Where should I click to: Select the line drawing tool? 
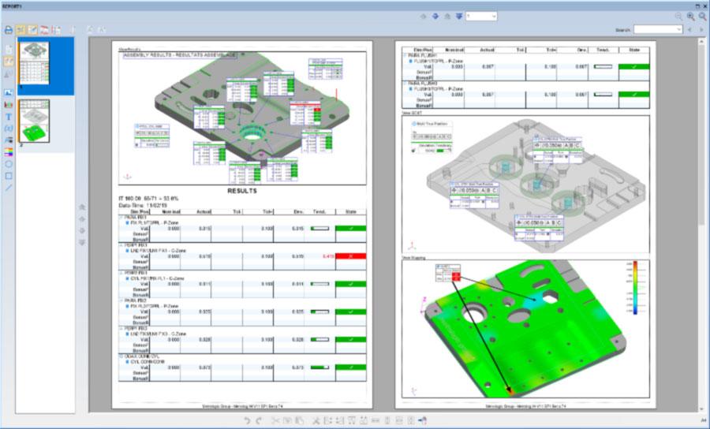(x=8, y=188)
